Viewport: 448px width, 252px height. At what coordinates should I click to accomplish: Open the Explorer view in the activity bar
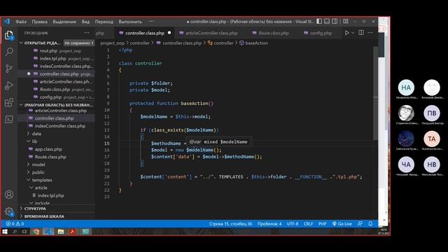click(x=9, y=36)
